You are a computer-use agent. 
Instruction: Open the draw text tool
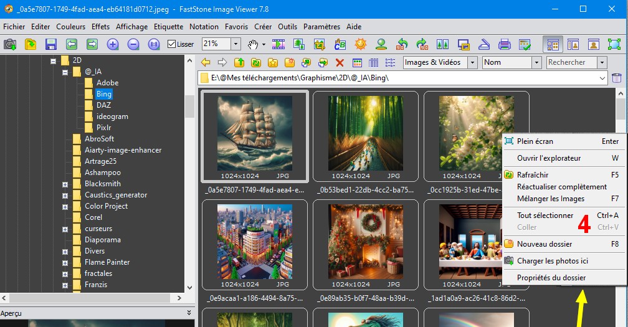click(340, 44)
